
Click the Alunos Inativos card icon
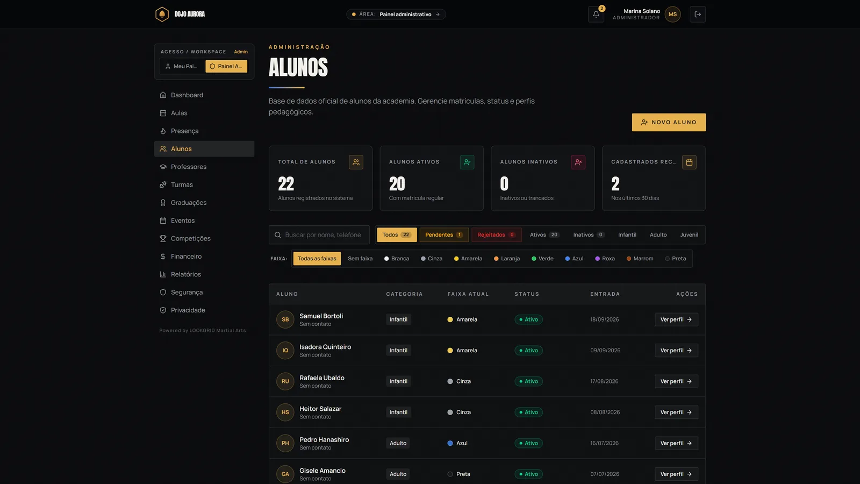tap(578, 162)
